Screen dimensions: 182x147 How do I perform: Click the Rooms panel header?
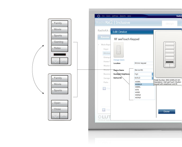(104, 37)
